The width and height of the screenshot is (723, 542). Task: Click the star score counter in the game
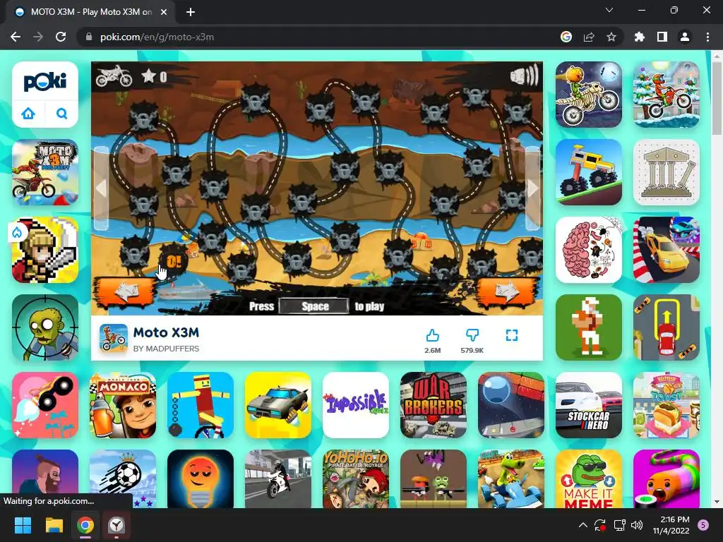(154, 76)
